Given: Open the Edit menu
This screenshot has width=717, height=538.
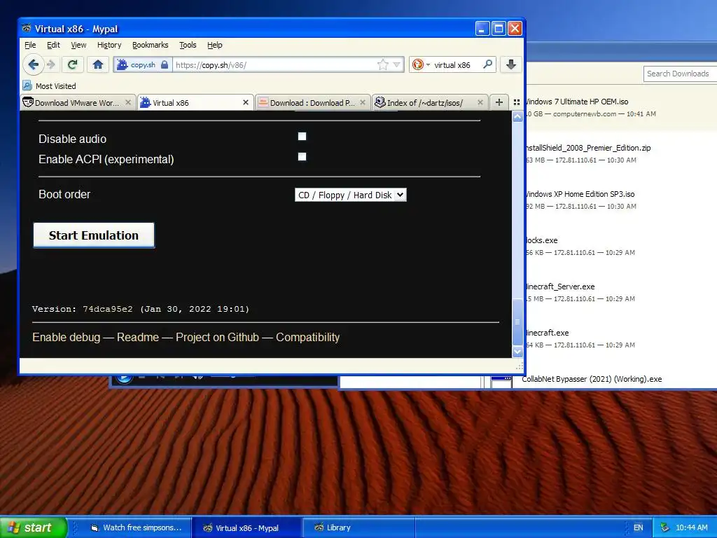Looking at the screenshot, I should coord(53,45).
